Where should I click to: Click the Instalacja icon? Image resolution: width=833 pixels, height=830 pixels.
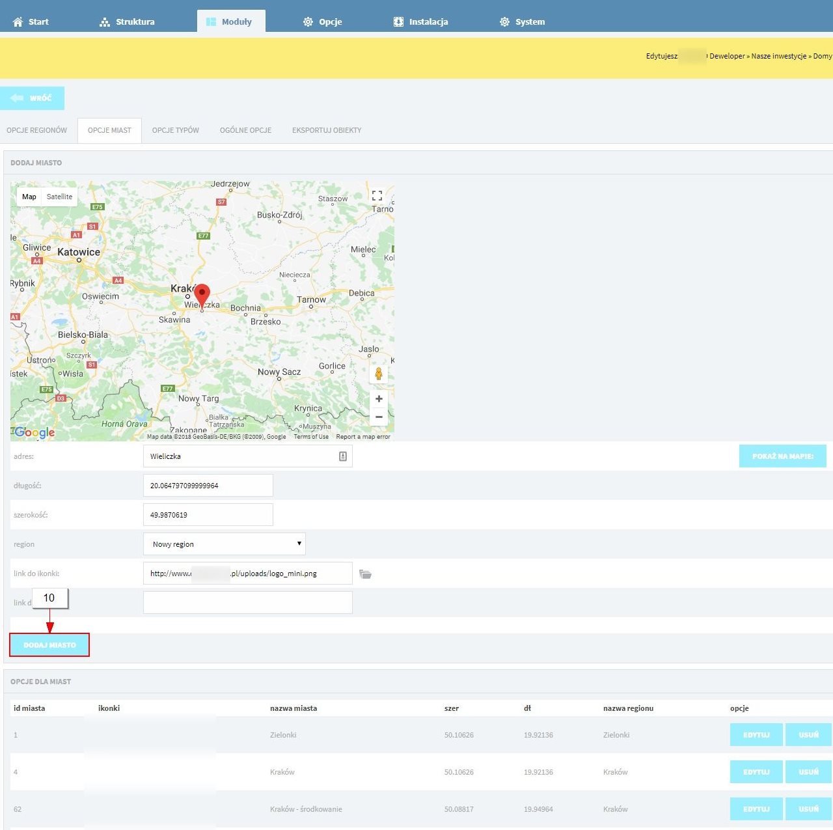[398, 22]
